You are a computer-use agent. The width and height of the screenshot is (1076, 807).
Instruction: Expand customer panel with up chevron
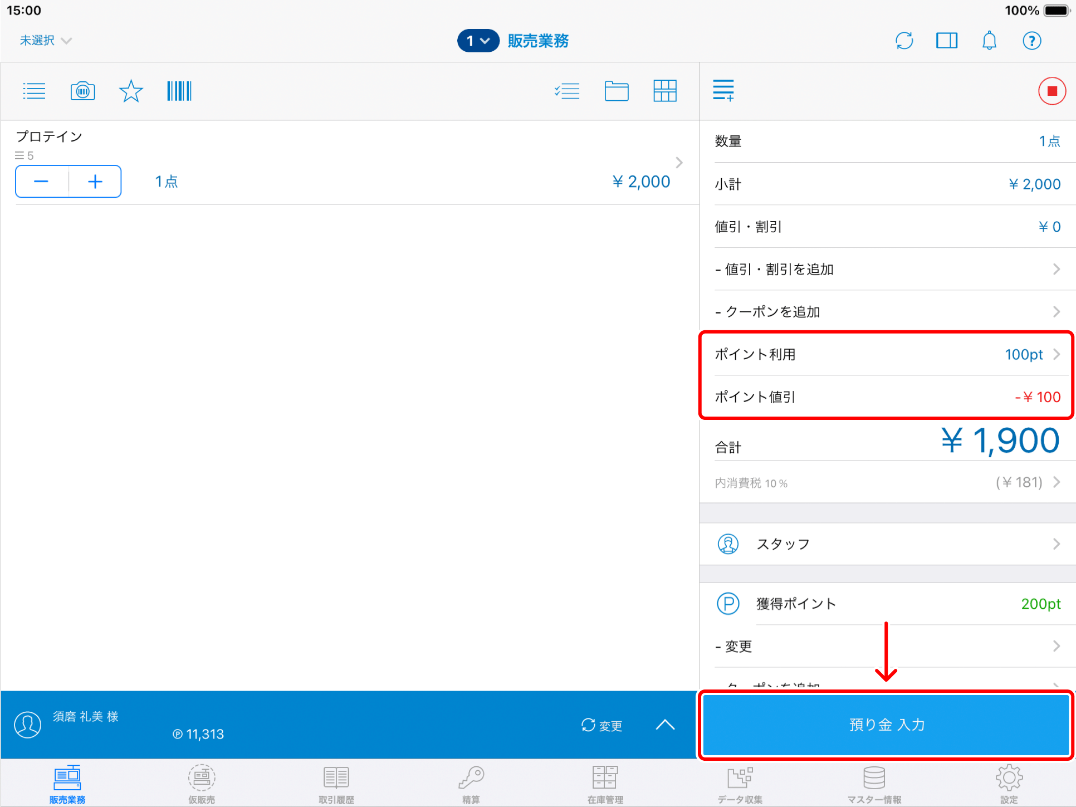[665, 725]
